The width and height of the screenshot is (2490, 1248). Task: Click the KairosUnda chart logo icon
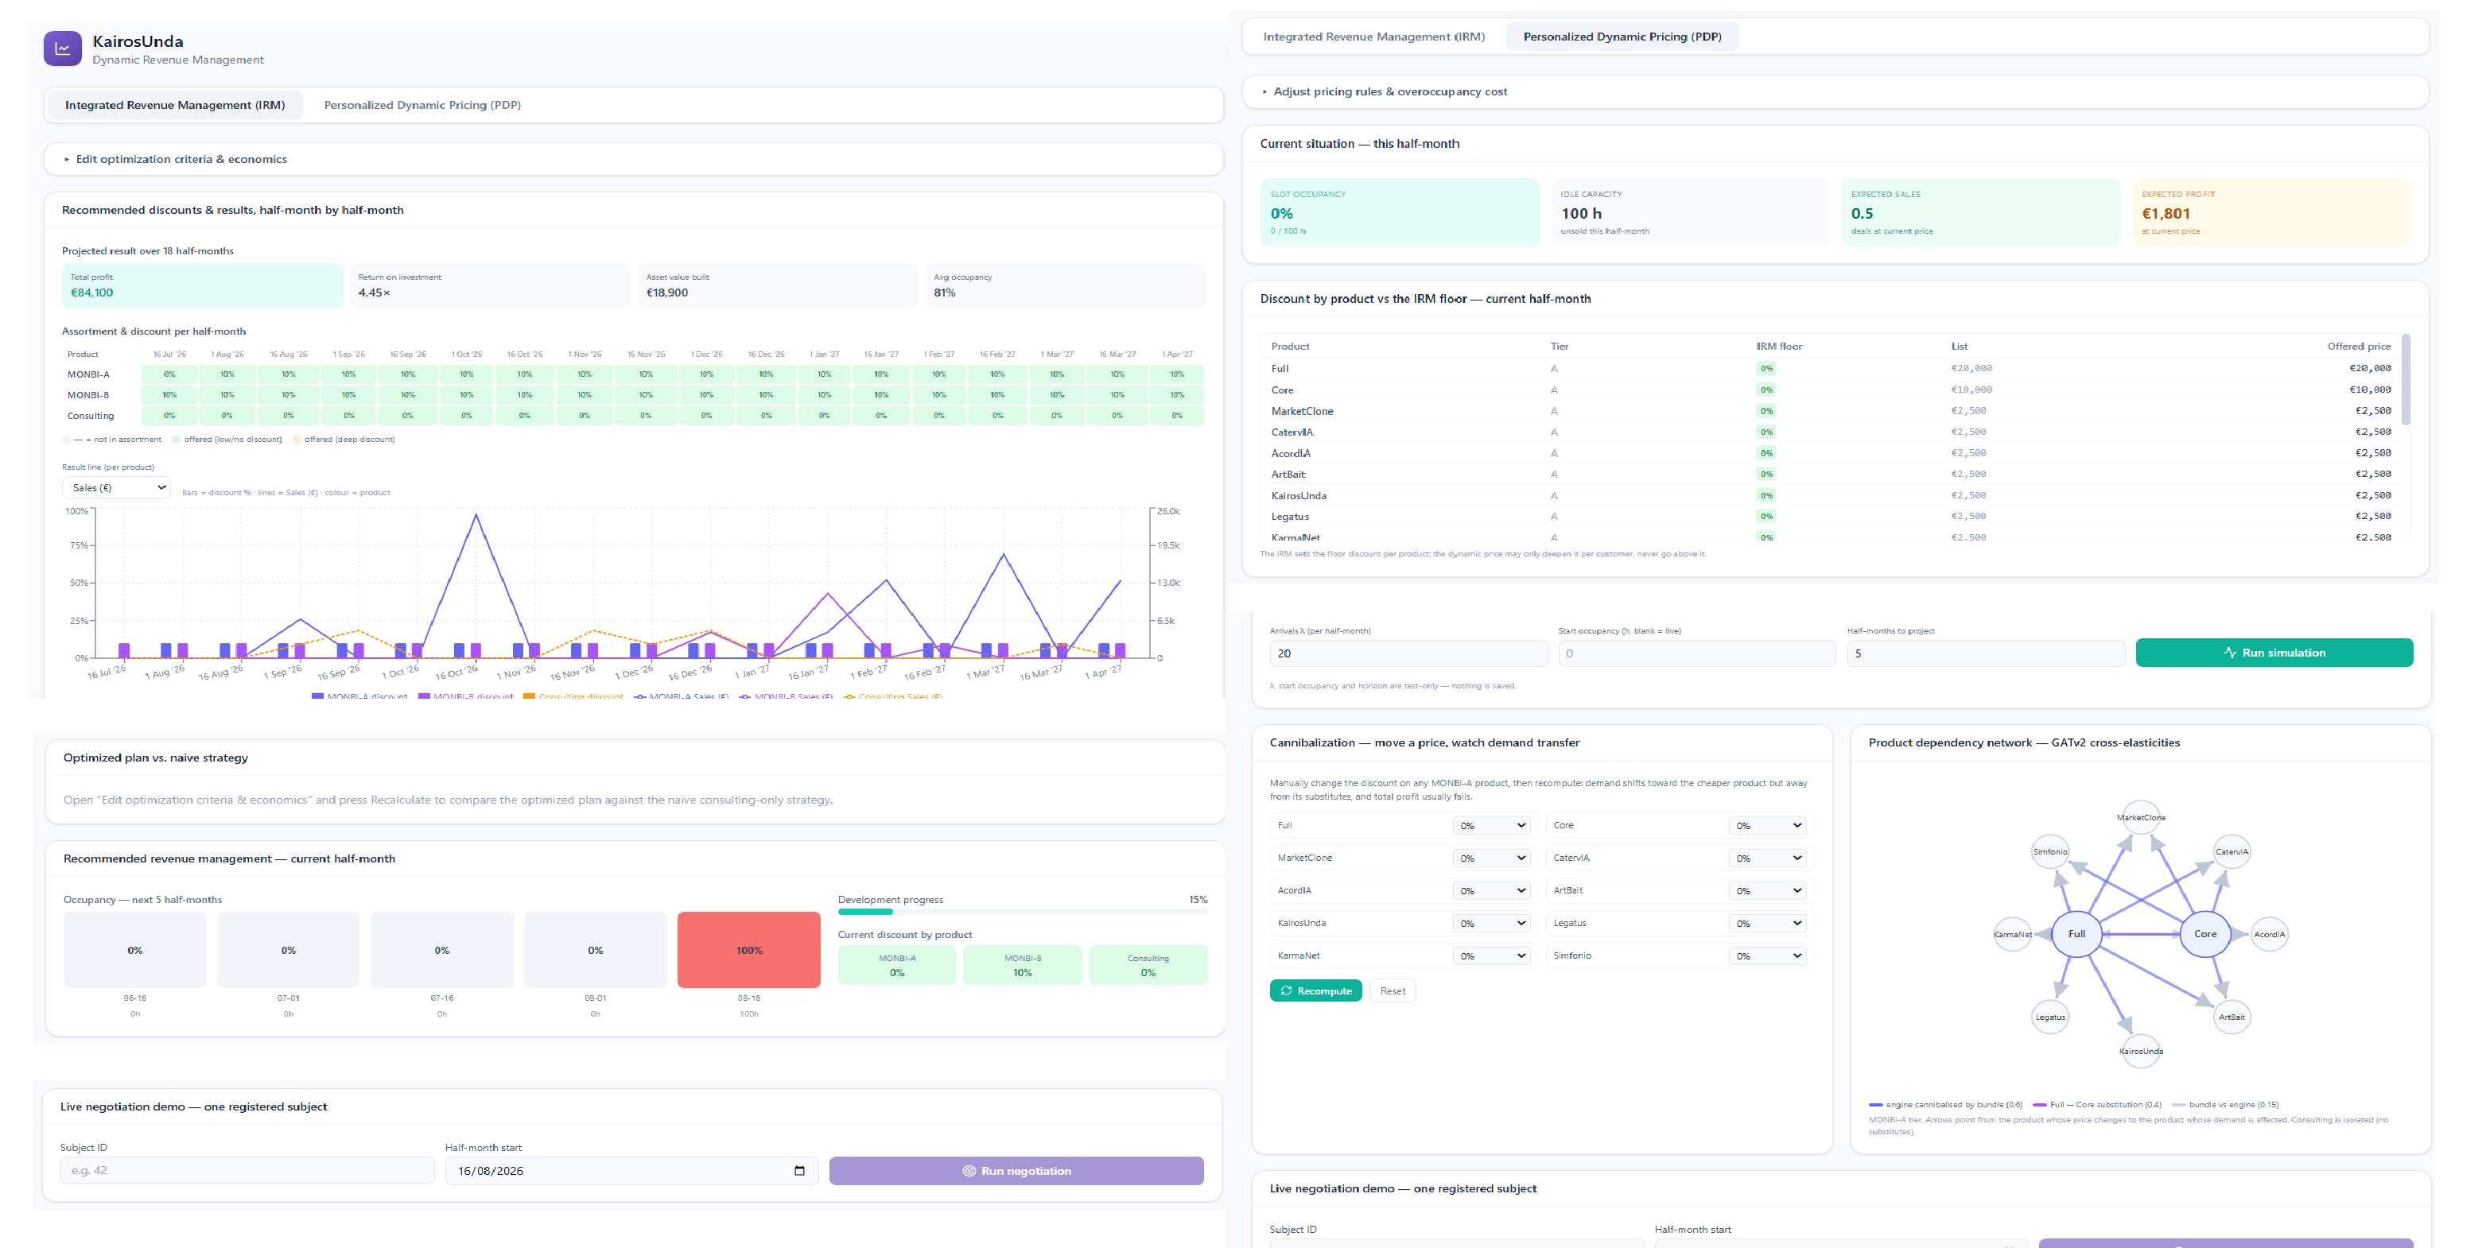point(63,48)
